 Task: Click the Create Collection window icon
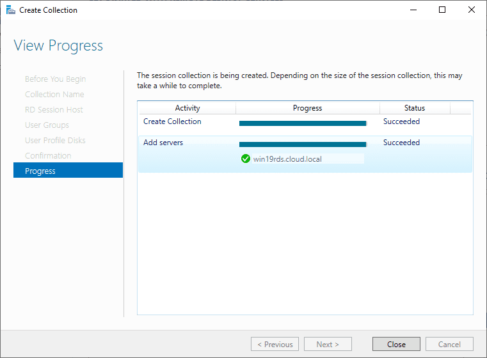(x=10, y=10)
